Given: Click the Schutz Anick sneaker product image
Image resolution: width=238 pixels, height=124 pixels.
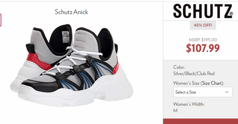Looking at the screenshot, I should pos(71,65).
